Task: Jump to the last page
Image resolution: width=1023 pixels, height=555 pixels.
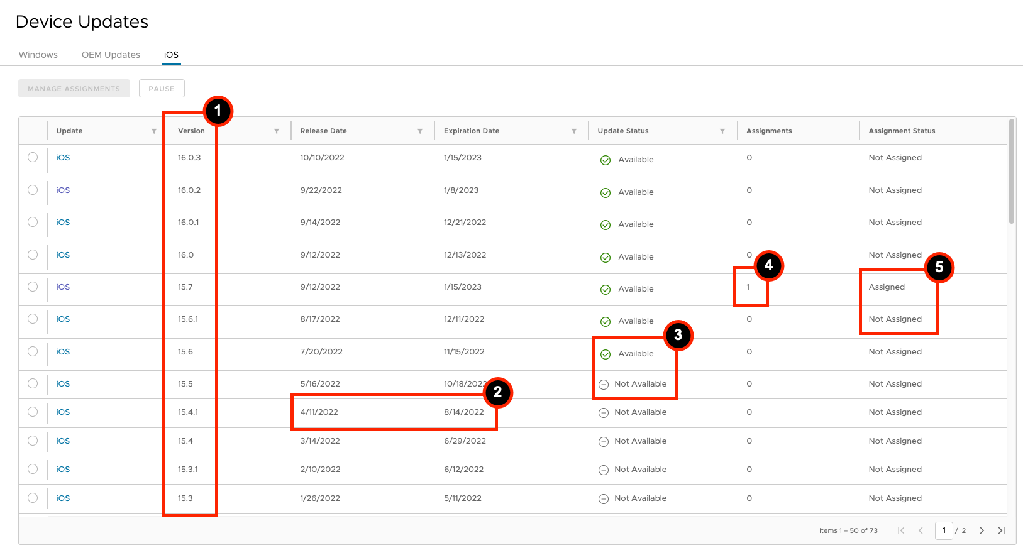Action: pyautogui.click(x=1002, y=530)
